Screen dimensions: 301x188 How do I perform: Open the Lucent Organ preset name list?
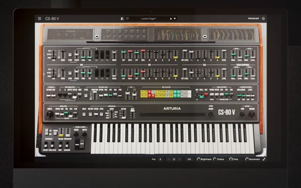149,19
